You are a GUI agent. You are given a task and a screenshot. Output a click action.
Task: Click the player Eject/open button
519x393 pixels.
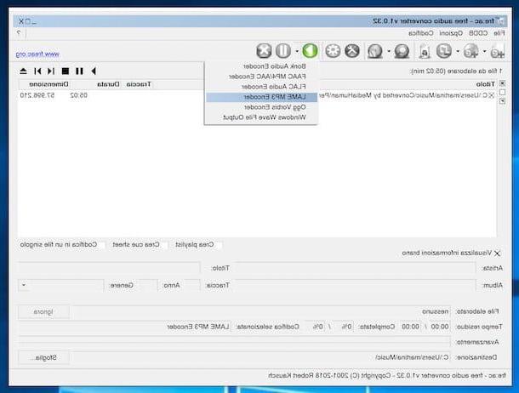tap(23, 71)
